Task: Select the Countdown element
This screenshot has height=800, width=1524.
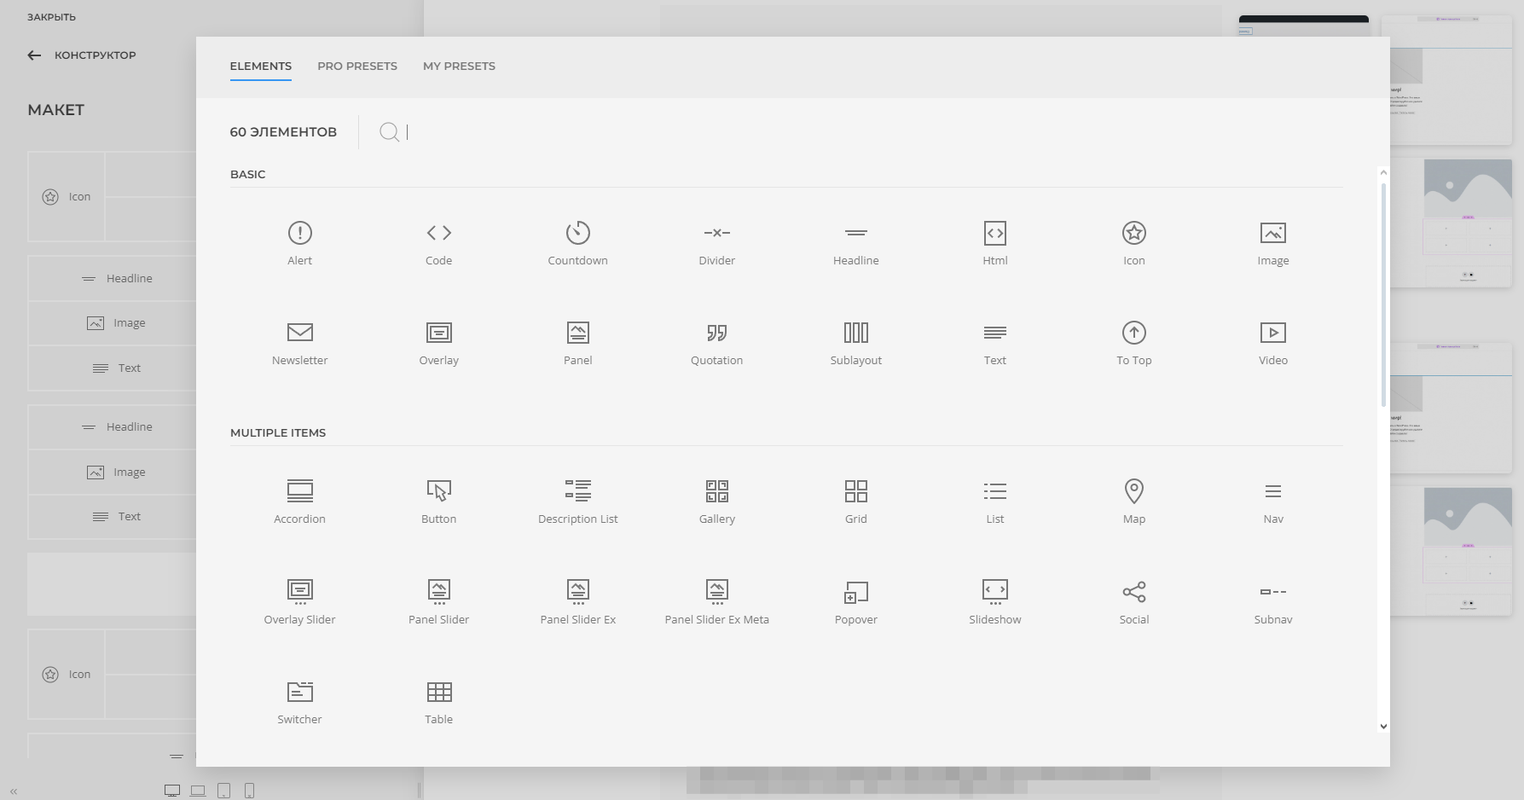Action: 577,243
